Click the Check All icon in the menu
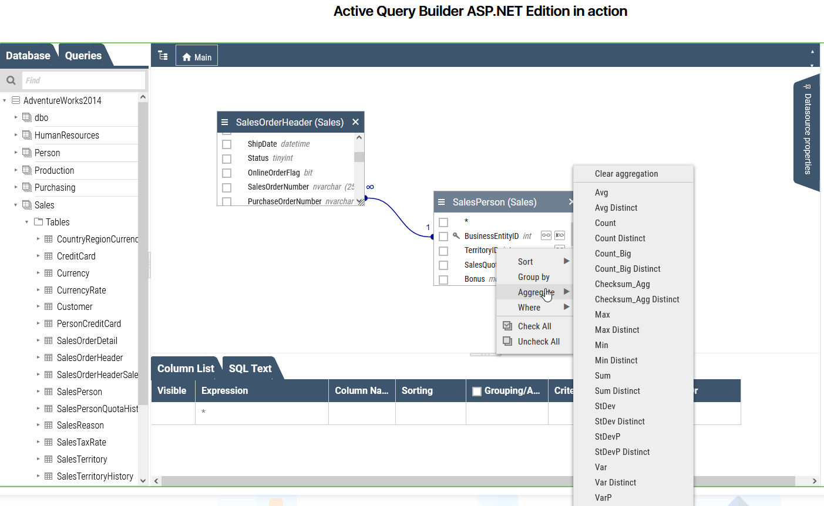The width and height of the screenshot is (824, 506). pyautogui.click(x=507, y=325)
